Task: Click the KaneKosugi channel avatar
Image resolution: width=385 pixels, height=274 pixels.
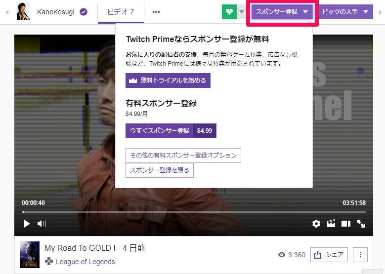Action: (x=23, y=11)
